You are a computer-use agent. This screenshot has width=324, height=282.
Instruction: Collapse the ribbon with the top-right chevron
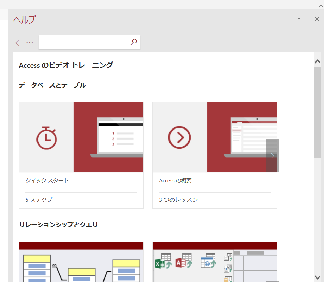pyautogui.click(x=321, y=6)
